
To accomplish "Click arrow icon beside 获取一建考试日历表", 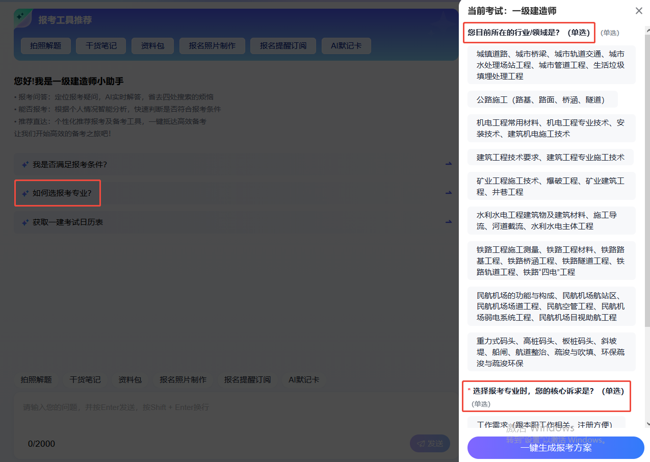I will click(x=449, y=222).
